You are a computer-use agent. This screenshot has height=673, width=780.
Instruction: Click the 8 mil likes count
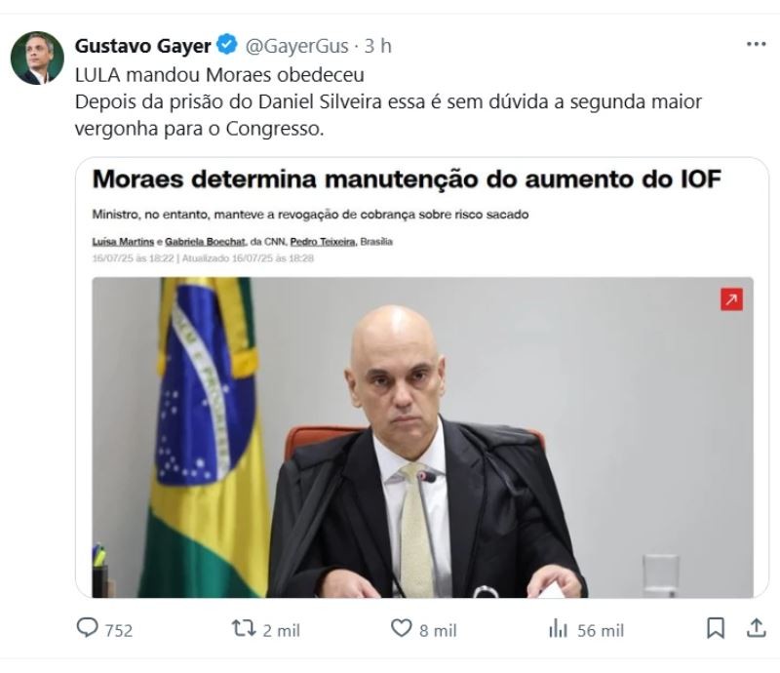(x=438, y=631)
